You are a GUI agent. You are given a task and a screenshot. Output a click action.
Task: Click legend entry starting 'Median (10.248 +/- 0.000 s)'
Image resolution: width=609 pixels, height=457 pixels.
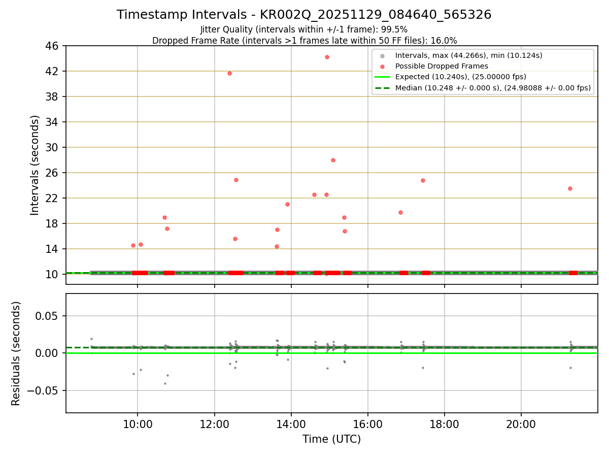(493, 88)
